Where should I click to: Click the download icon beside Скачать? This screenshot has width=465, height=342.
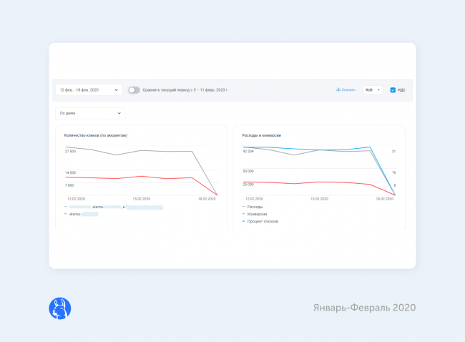point(338,90)
